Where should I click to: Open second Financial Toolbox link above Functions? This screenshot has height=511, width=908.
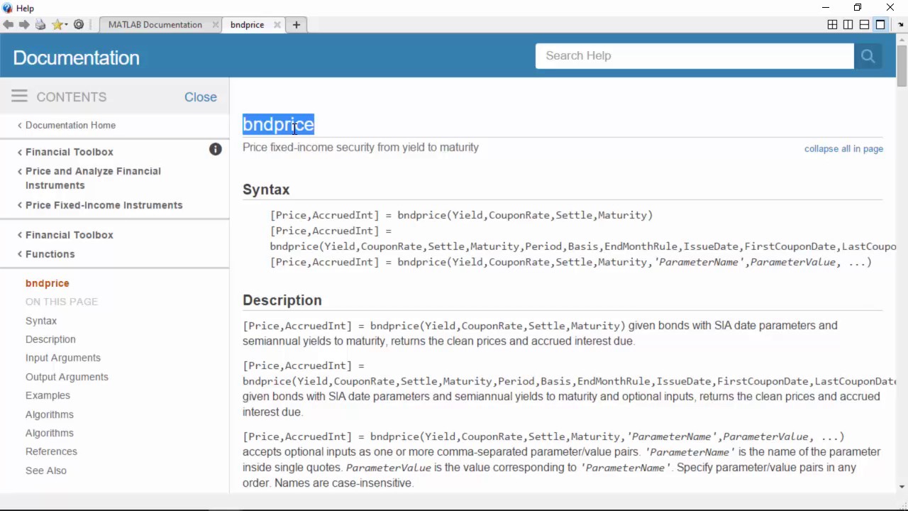point(70,235)
